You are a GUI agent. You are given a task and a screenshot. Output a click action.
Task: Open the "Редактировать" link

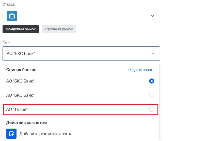(141, 70)
